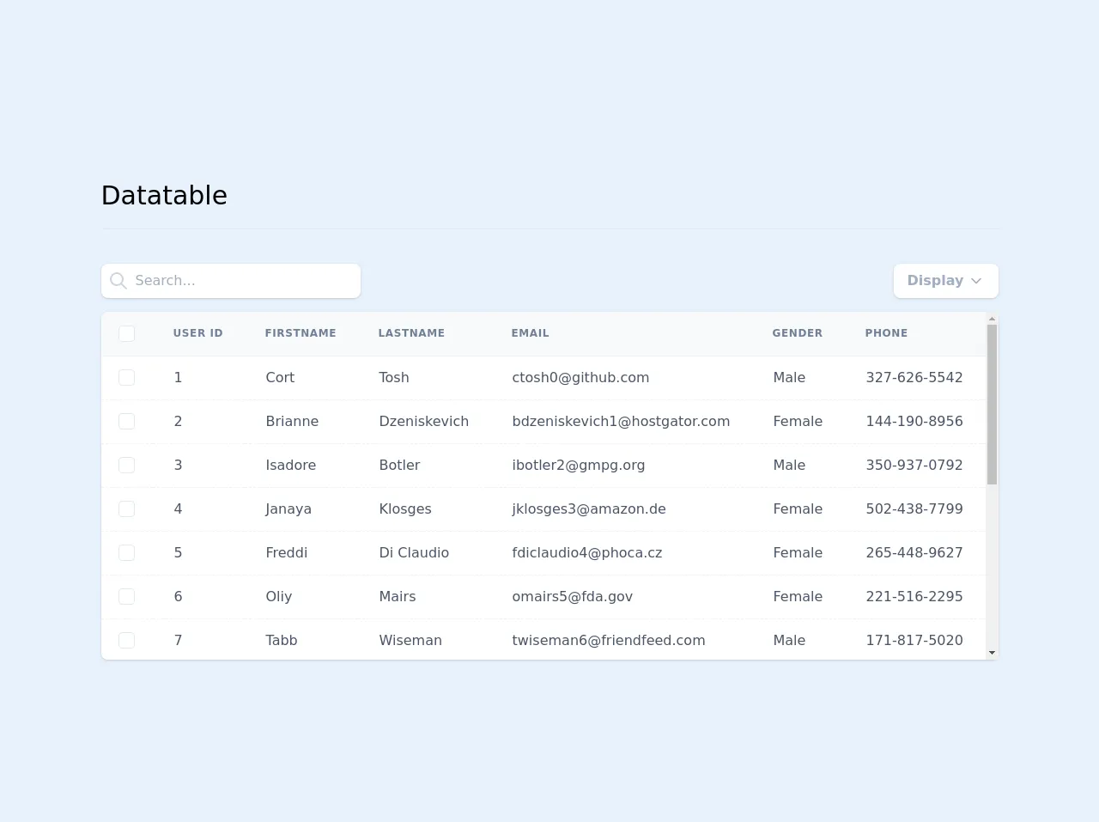Toggle the select-all header checkbox
This screenshot has height=822, width=1099.
pyautogui.click(x=126, y=333)
